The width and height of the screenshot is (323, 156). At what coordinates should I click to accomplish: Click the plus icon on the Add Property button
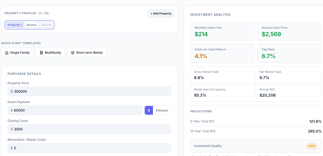click(151, 13)
